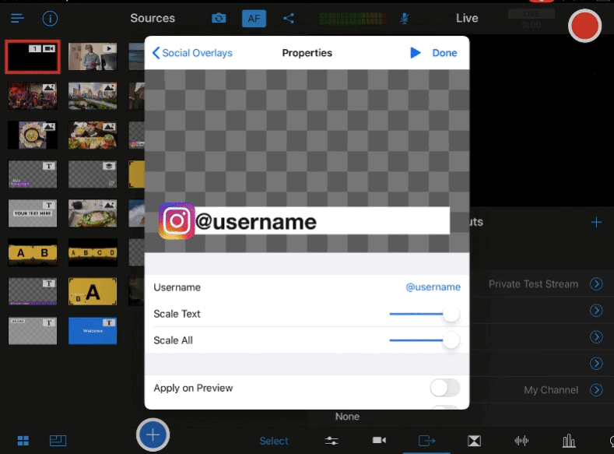Toggle the muted microphone icon
Screen dimensions: 614x454
click(x=405, y=19)
